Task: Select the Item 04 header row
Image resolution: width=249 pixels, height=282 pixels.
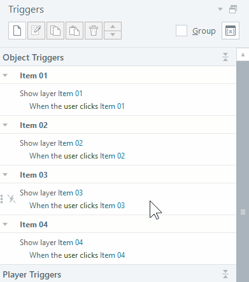Action: tap(118, 224)
